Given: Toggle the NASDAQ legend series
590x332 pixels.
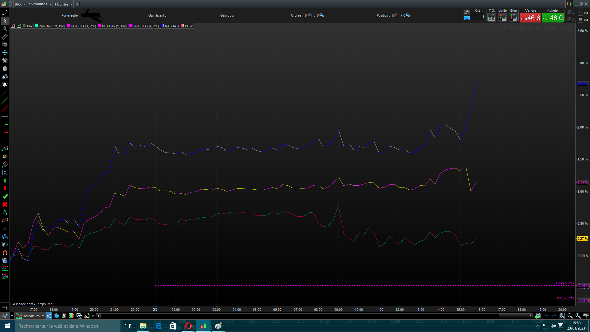Looking at the screenshot, I should (171, 26).
